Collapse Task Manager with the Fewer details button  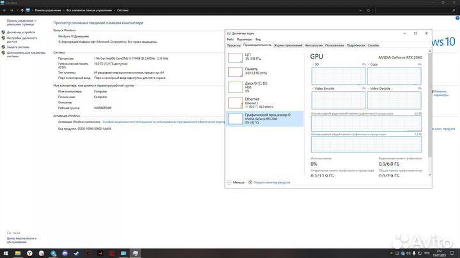tap(236, 182)
